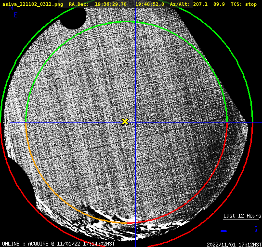Click the blue N north compass label
Viewport: 262px width, 247px height.
point(11,8)
